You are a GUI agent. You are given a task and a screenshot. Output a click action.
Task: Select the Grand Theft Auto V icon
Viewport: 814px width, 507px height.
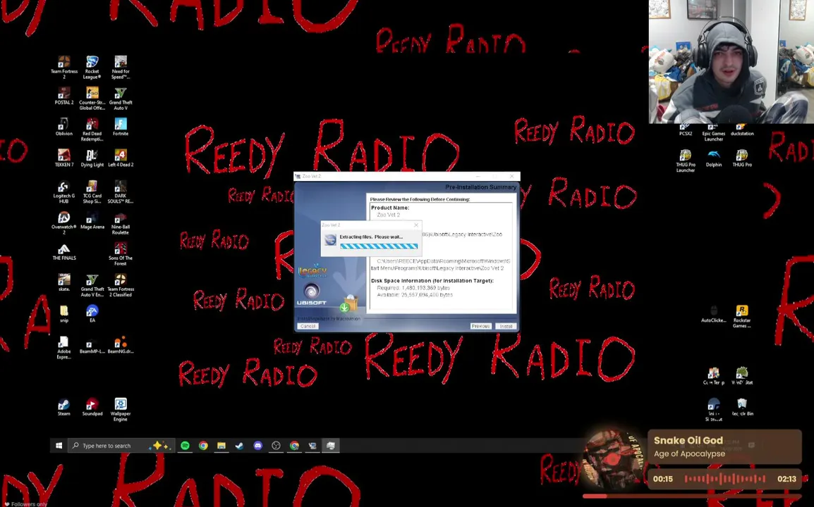[121, 99]
